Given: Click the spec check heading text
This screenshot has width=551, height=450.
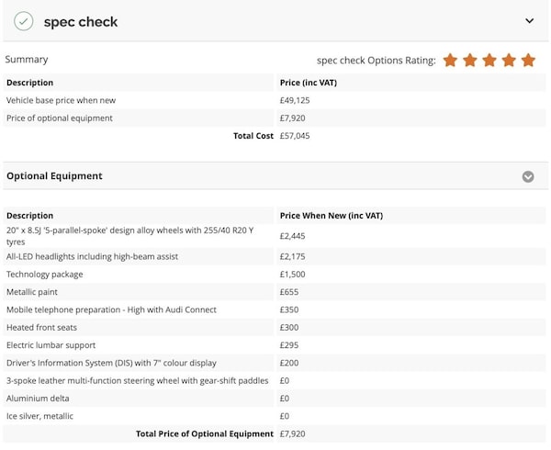Looking at the screenshot, I should 81,21.
